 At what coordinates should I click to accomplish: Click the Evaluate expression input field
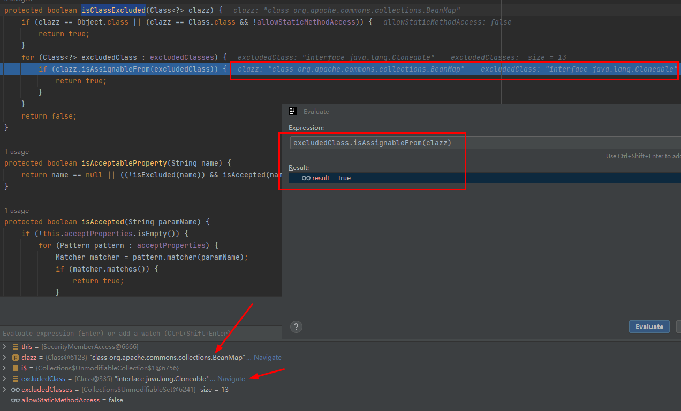[485, 143]
